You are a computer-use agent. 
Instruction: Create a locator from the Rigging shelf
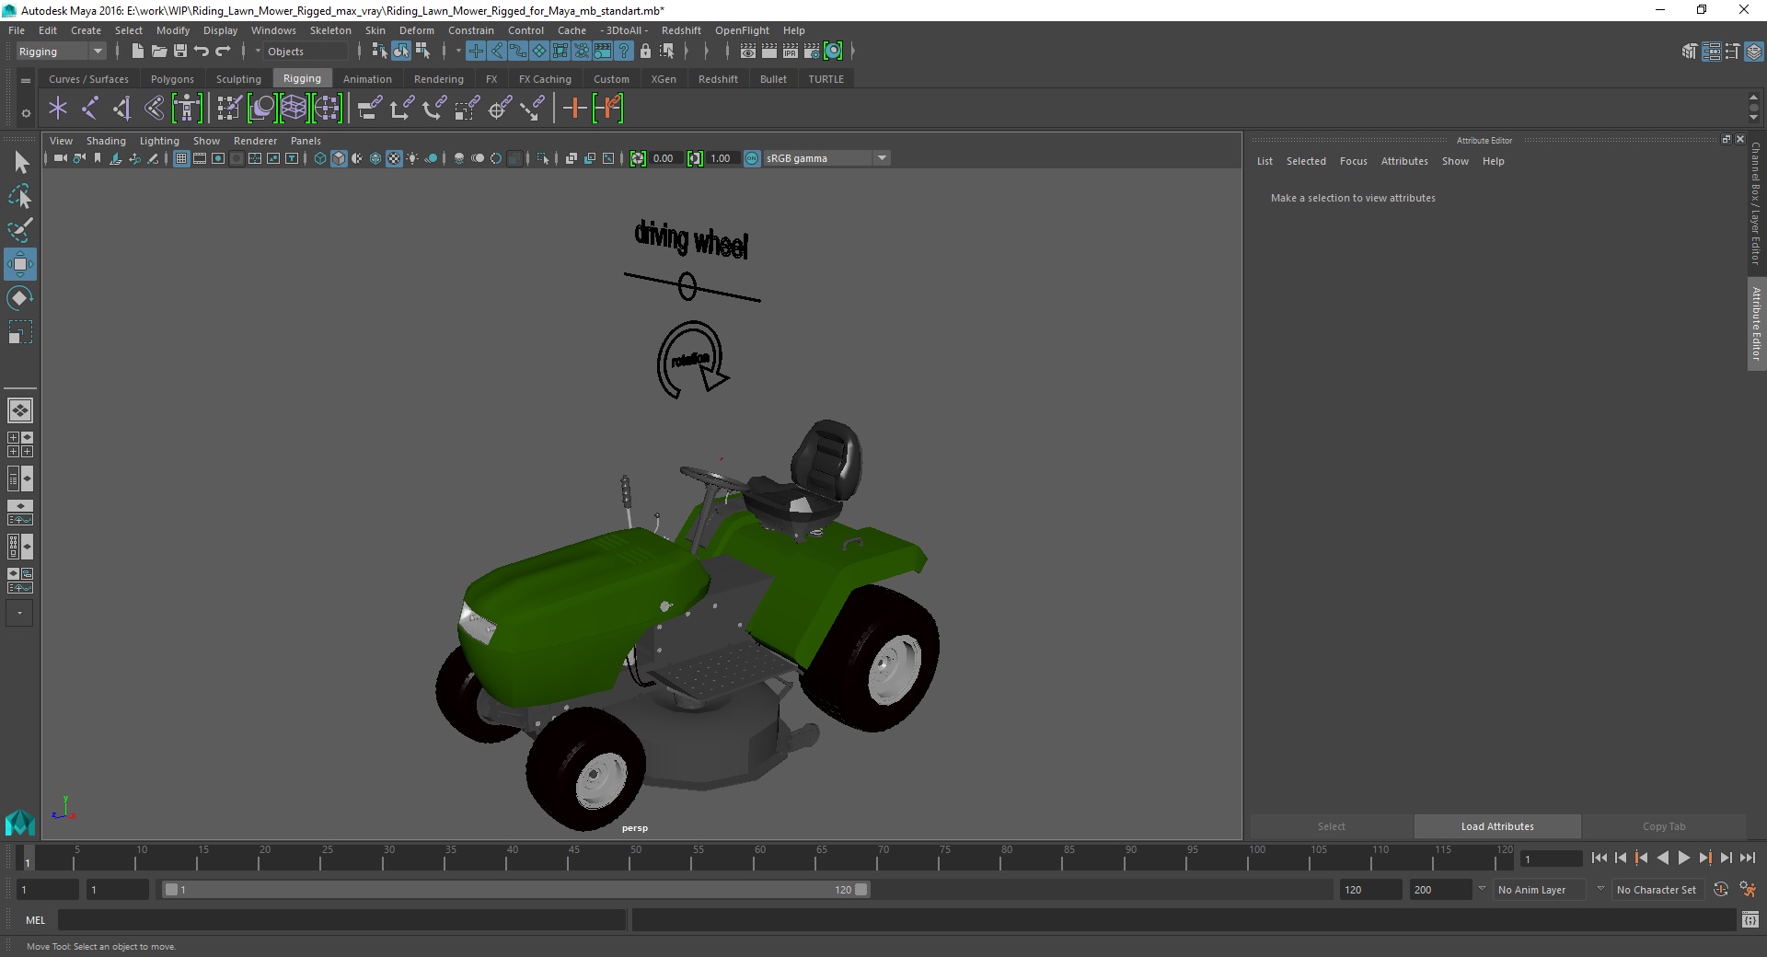tap(58, 109)
